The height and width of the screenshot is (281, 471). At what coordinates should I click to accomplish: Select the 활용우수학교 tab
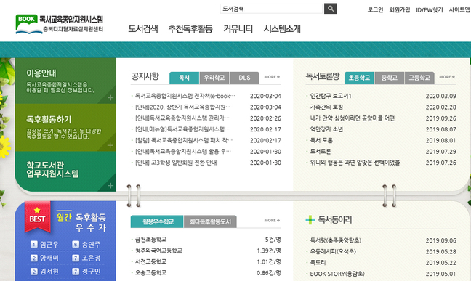157,221
